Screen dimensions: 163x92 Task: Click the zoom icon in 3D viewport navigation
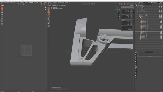pos(119,13)
